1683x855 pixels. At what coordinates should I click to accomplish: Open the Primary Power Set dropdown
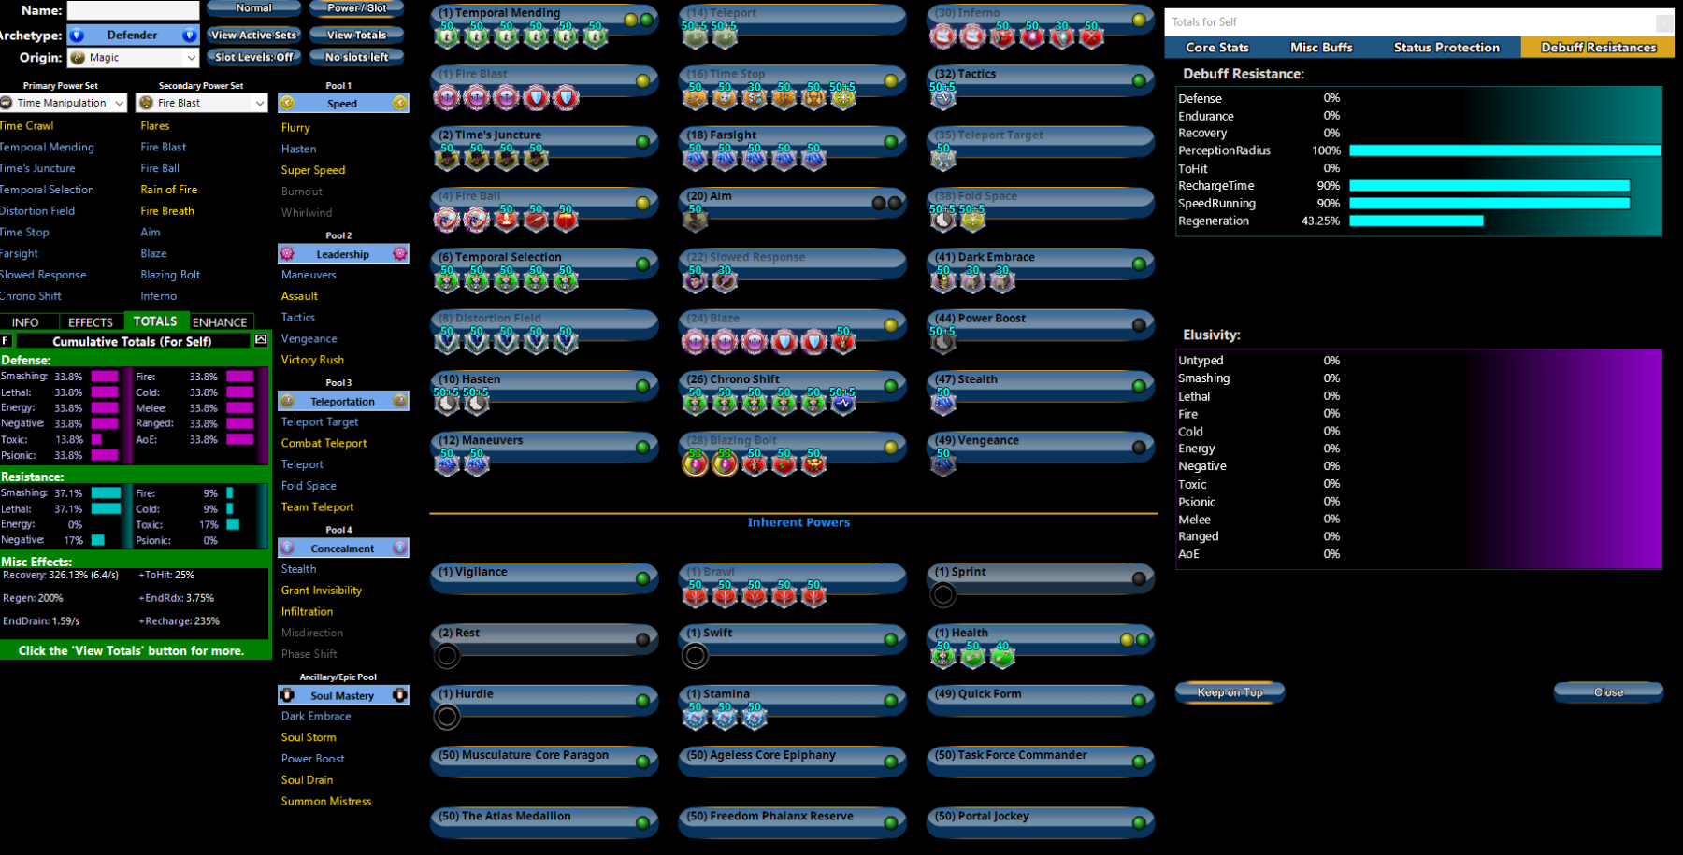tap(64, 103)
